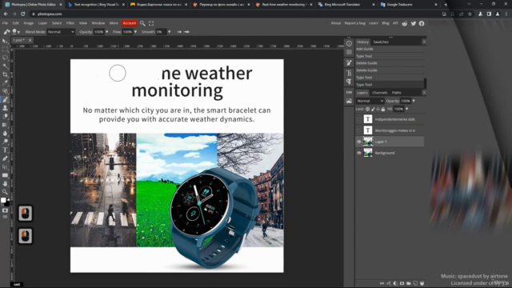Screen dimensions: 512x288
Task: Hide Layer 1 via eye icon
Action: click(359, 142)
